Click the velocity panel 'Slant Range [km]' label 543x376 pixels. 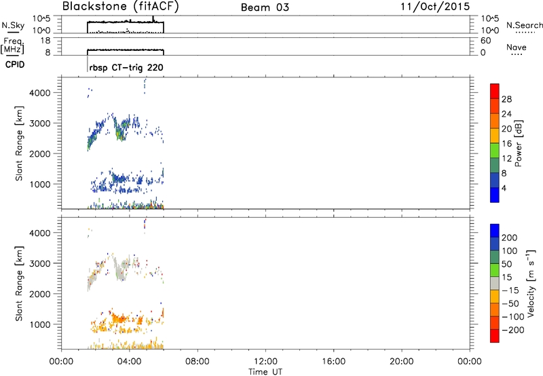tap(19, 284)
